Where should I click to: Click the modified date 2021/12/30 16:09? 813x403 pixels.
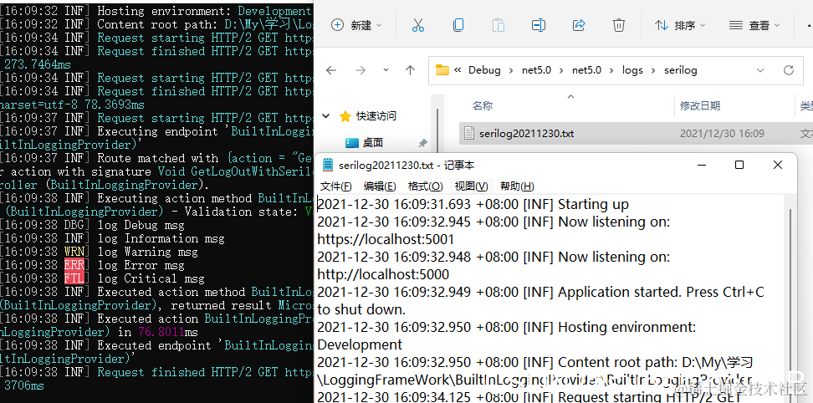pyautogui.click(x=723, y=134)
